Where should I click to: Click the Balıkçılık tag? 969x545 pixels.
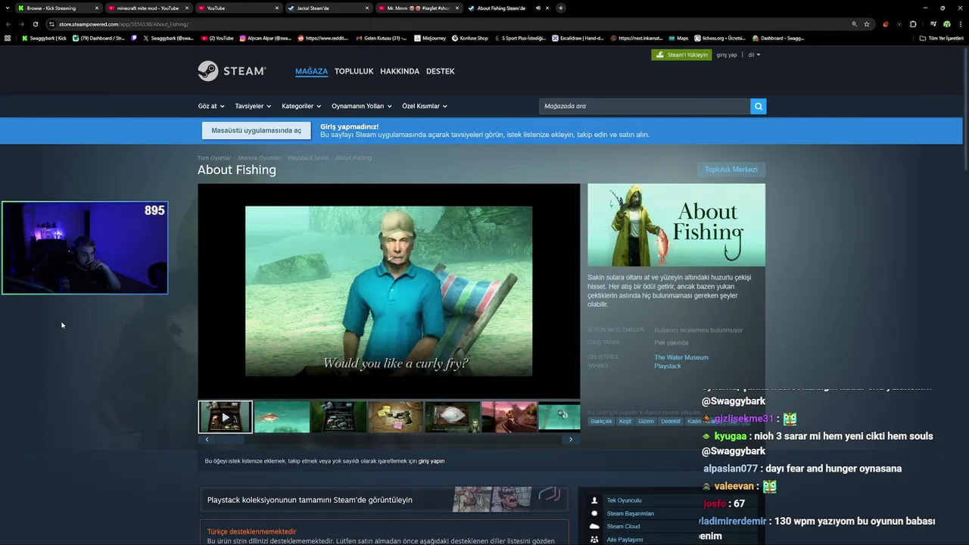click(601, 422)
